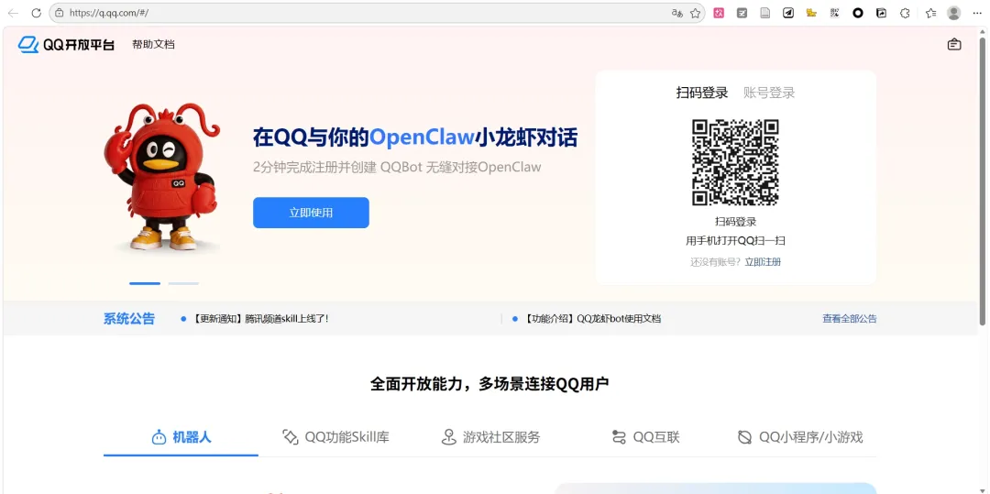The image size is (990, 494).
Task: Click the circular icon beside QQ小程序/小游戏
Action: pyautogui.click(x=744, y=436)
